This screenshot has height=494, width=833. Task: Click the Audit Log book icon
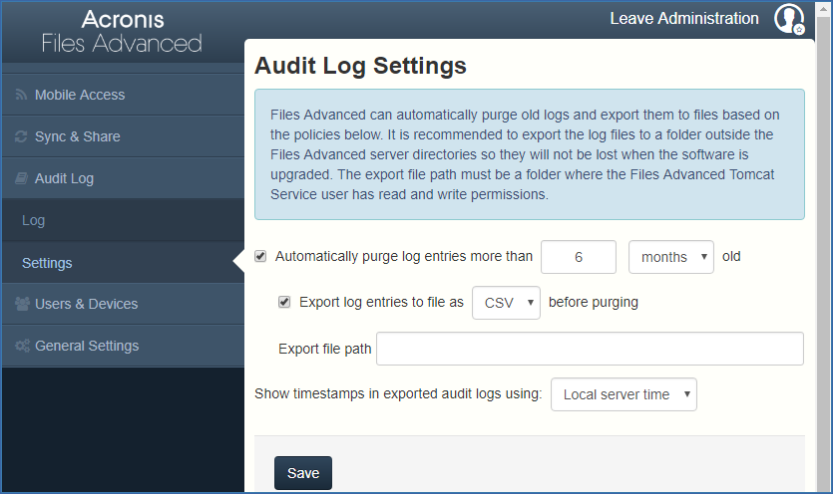21,178
